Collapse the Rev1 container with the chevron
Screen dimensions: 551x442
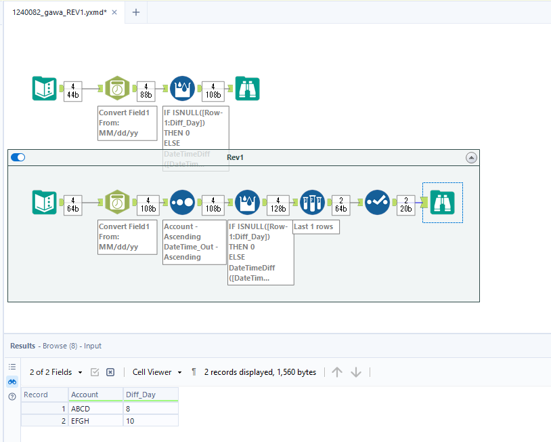471,157
